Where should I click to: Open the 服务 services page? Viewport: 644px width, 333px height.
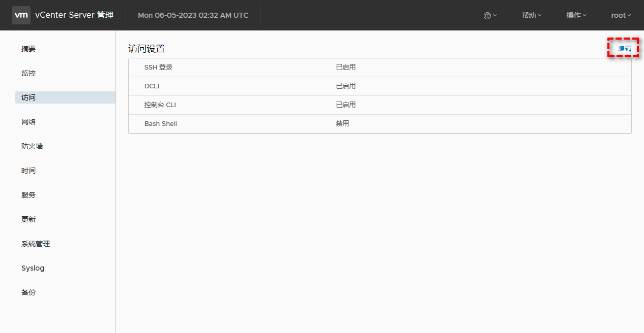(28, 195)
